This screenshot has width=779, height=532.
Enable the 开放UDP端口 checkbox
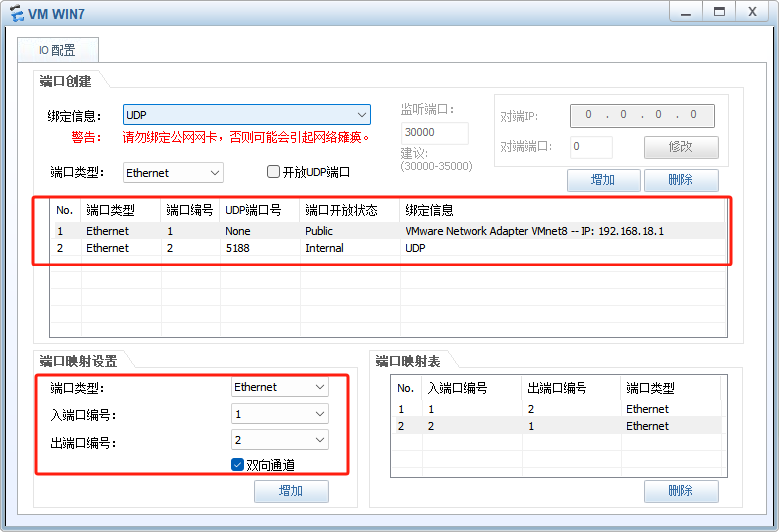pos(273,172)
